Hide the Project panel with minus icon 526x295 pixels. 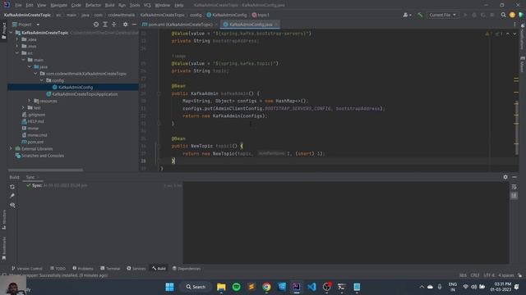tap(134, 25)
